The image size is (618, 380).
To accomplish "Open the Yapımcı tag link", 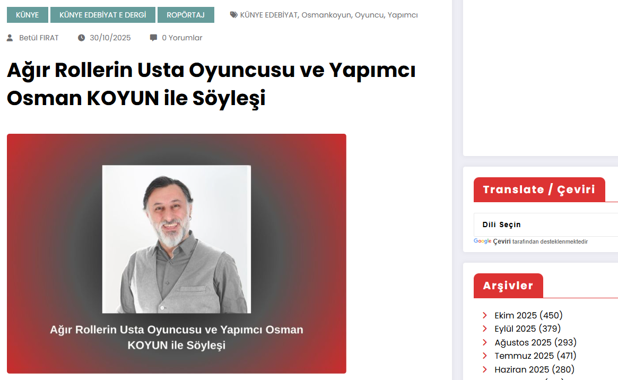I will [x=403, y=15].
